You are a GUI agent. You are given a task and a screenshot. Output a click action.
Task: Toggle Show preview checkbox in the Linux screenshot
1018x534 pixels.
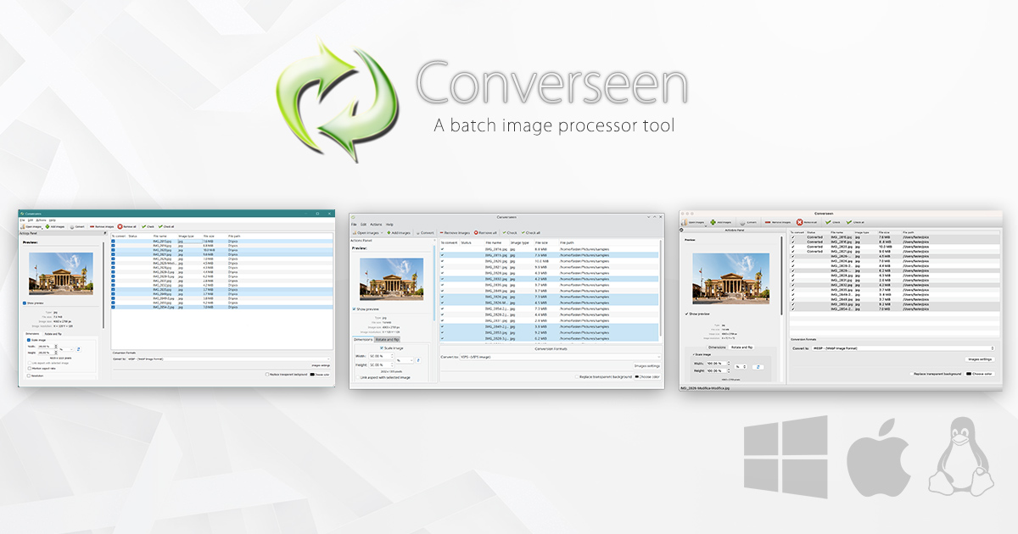[354, 309]
